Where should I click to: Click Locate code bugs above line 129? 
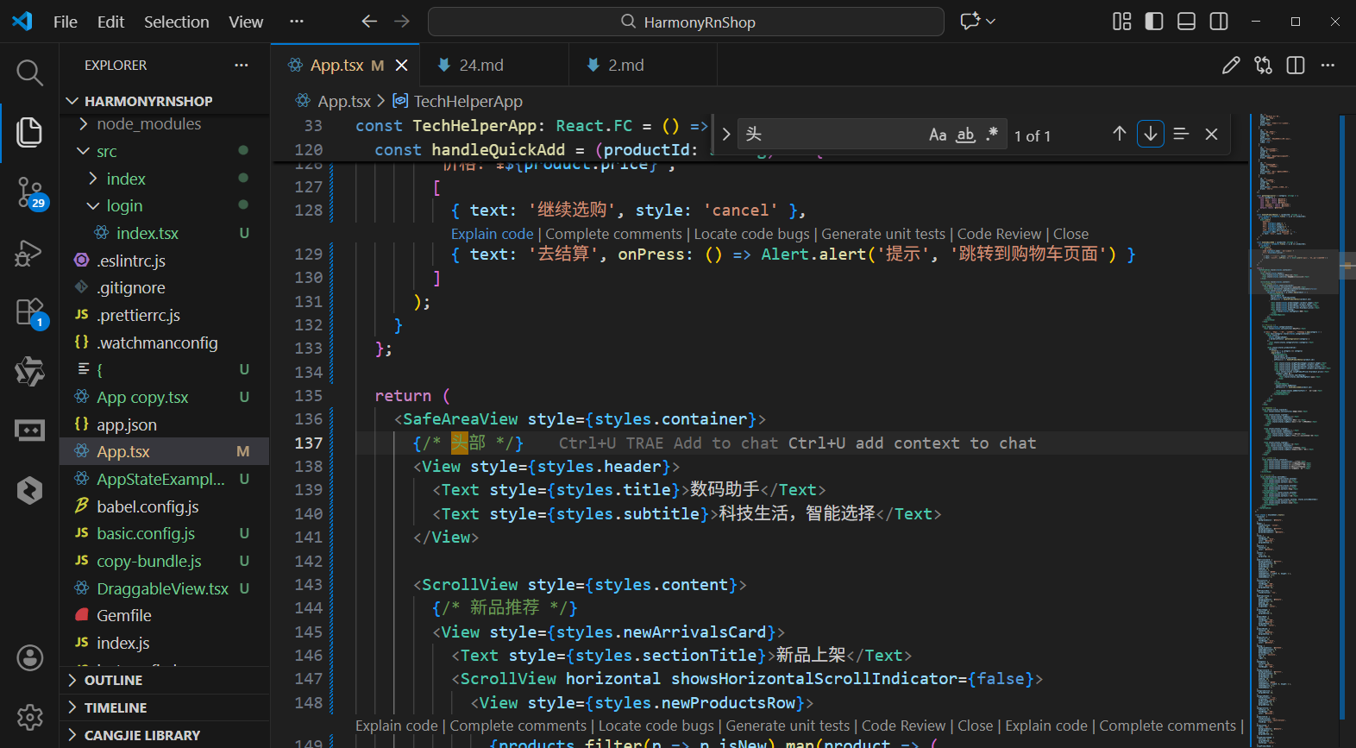pyautogui.click(x=751, y=234)
